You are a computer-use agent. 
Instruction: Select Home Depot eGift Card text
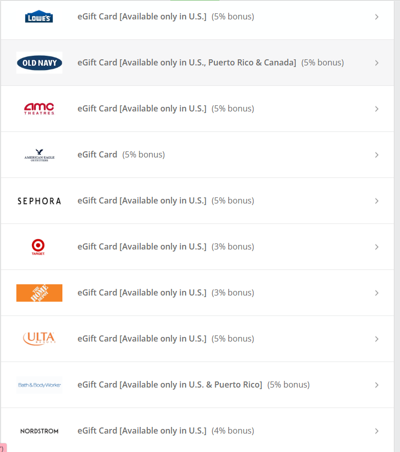(x=142, y=293)
